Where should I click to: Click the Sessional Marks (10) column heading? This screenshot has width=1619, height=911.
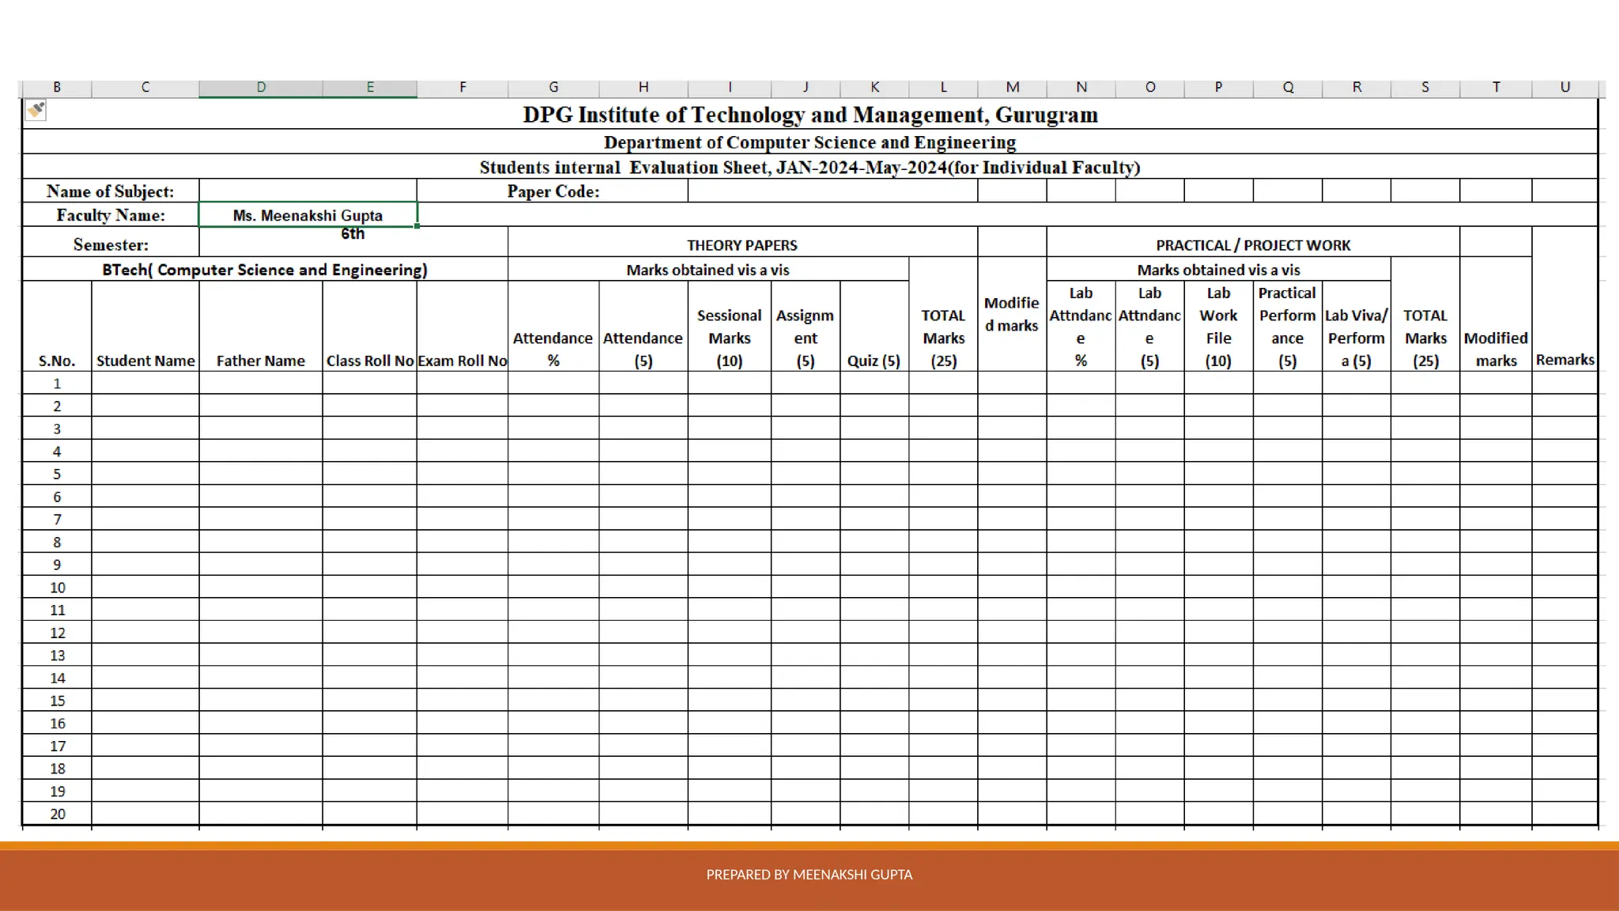click(729, 338)
